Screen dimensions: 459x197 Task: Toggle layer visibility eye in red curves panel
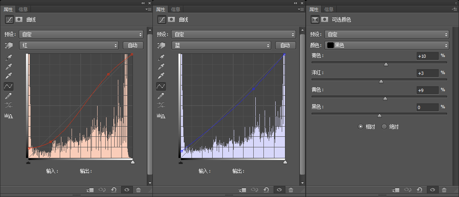(127, 190)
